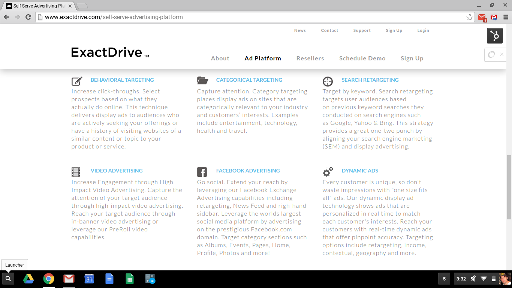
Task: Click the Video Advertising film strip icon
Action: coord(76,172)
